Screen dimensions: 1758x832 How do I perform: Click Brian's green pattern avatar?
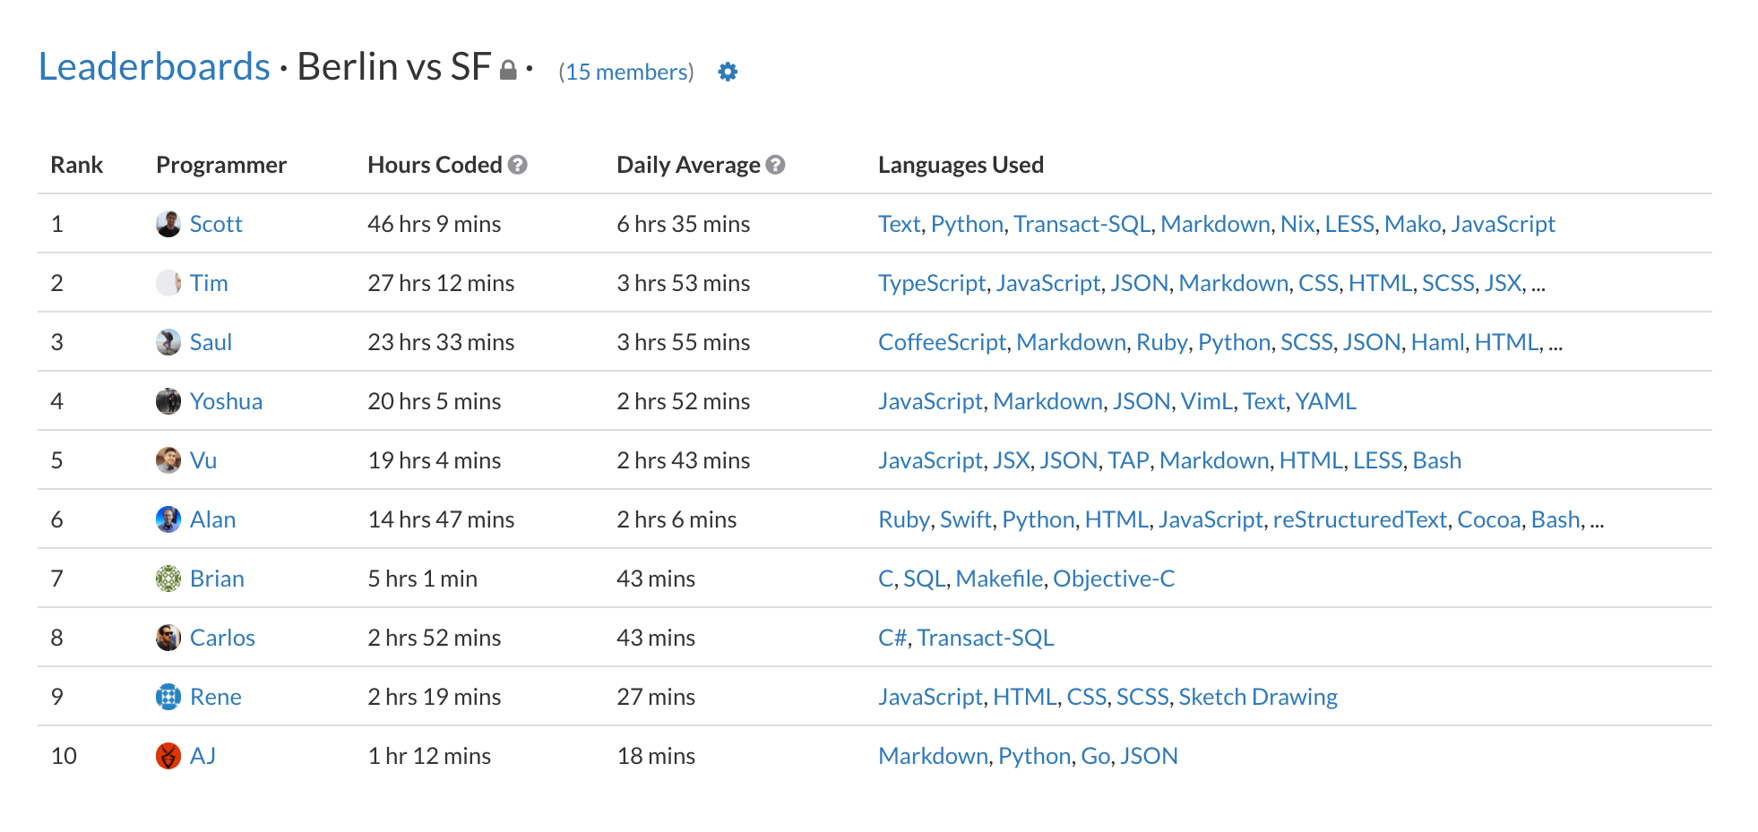point(168,579)
